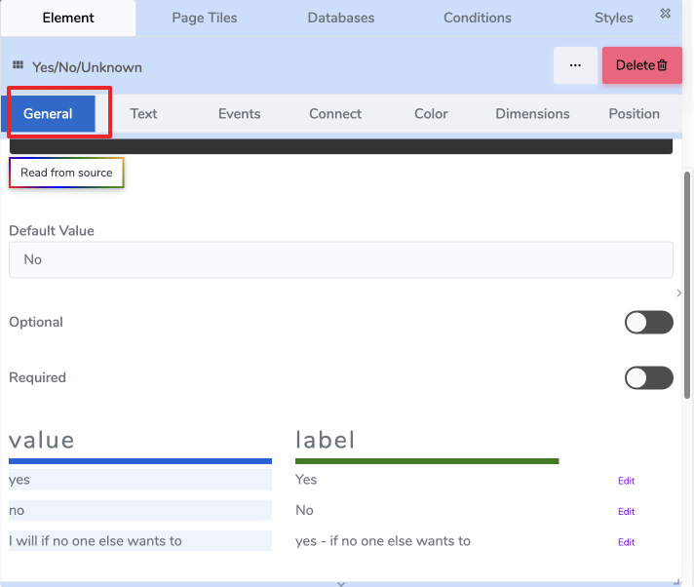Screen dimensions: 694x587
Task: Open the Databases tab
Action: pos(341,18)
